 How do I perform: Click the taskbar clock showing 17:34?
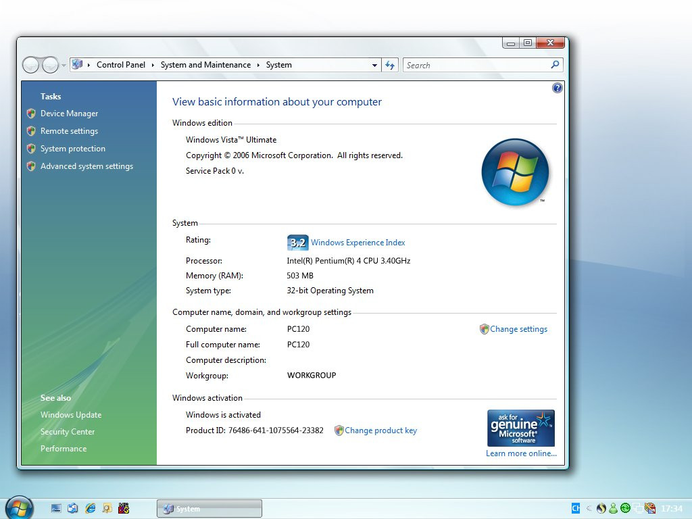[x=671, y=509]
